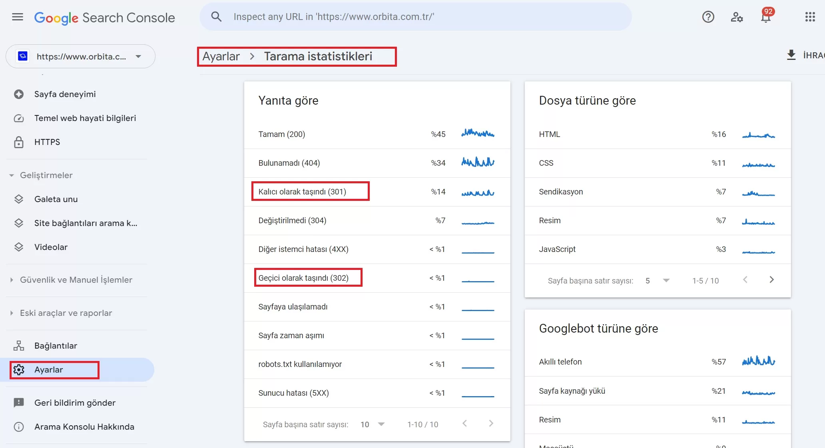Open the user settings icon

[737, 17]
